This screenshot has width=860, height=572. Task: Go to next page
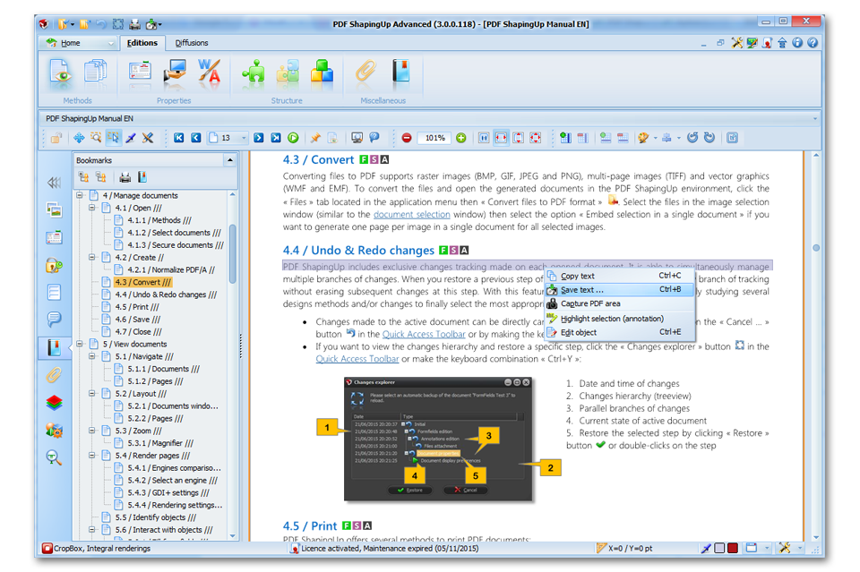pyautogui.click(x=259, y=138)
